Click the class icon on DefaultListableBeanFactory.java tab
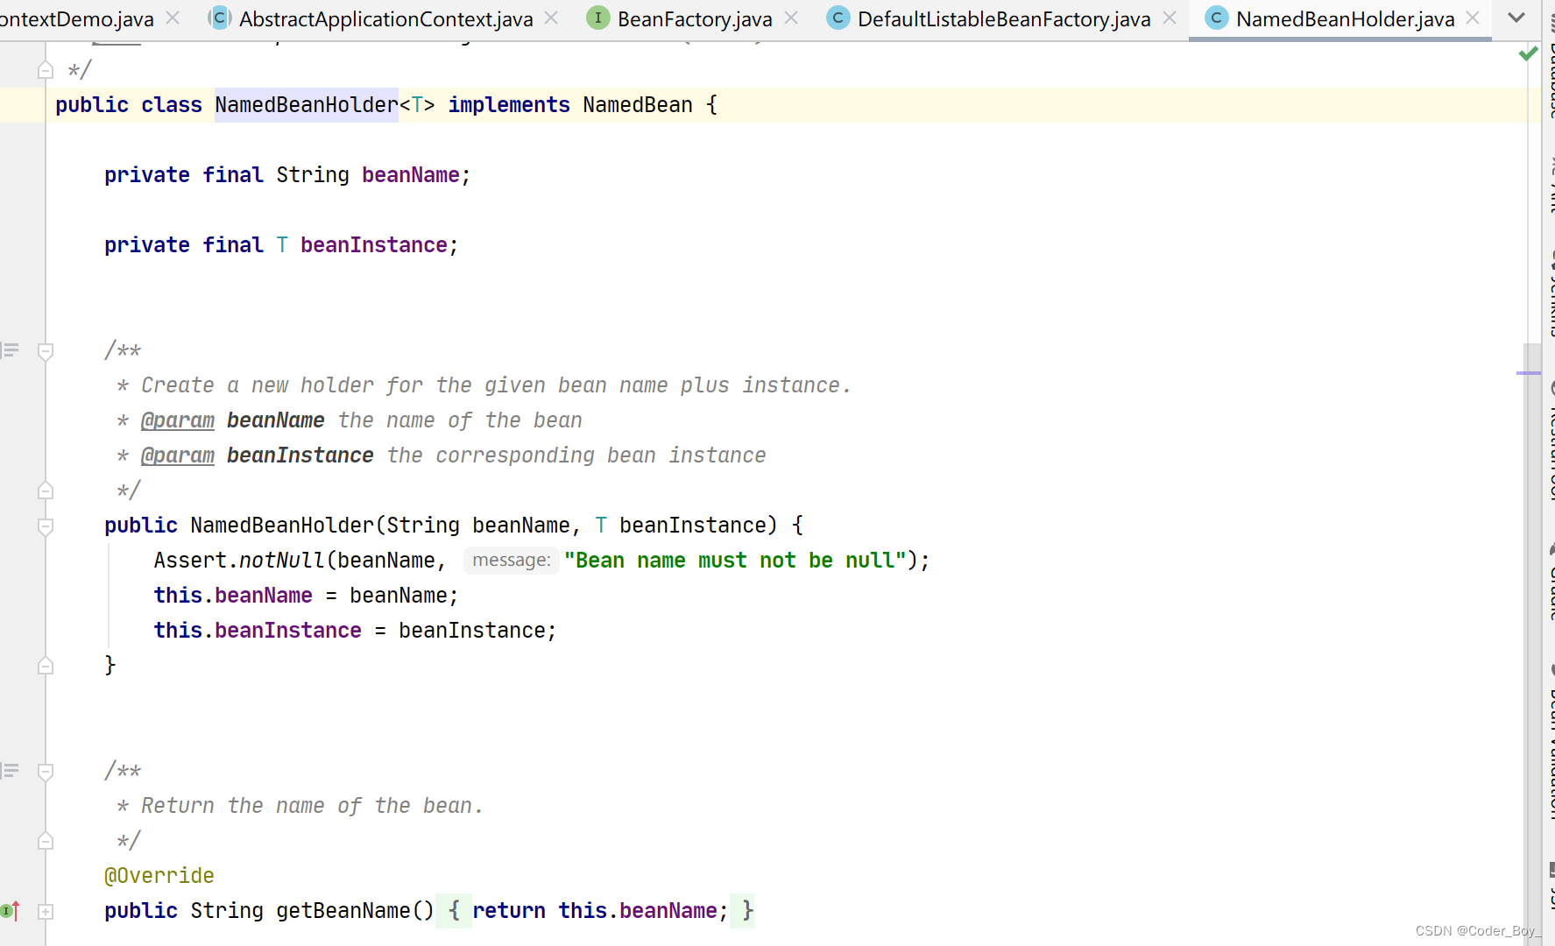 [x=838, y=18]
